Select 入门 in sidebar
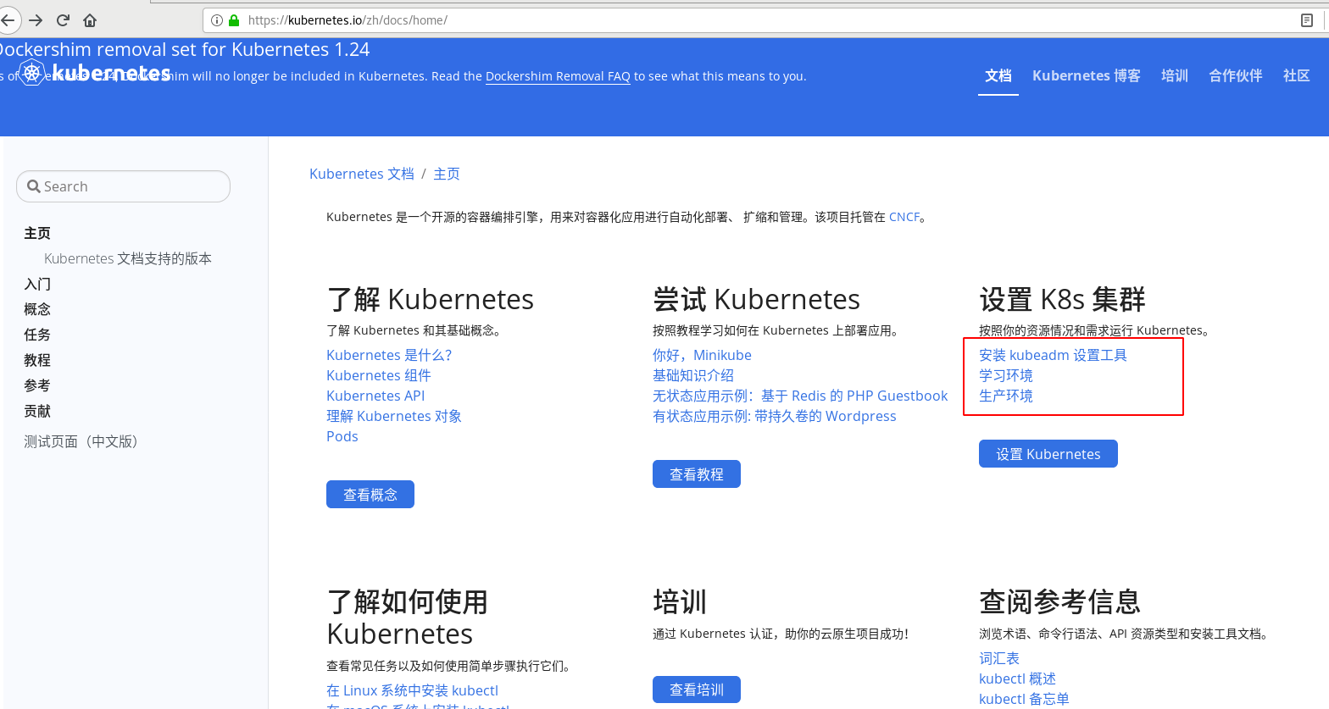The image size is (1329, 709). tap(37, 284)
